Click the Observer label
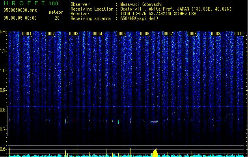248x157 pixels. tap(80, 4)
